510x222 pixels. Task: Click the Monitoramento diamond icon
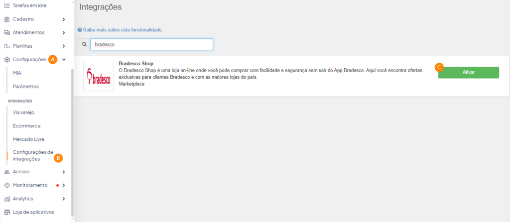pos(7,185)
